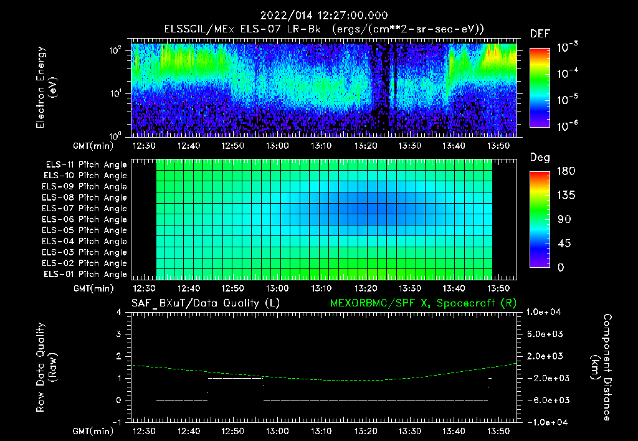Click the GMT(min) label under the spectrogram
This screenshot has height=441, width=638.
tap(93, 146)
